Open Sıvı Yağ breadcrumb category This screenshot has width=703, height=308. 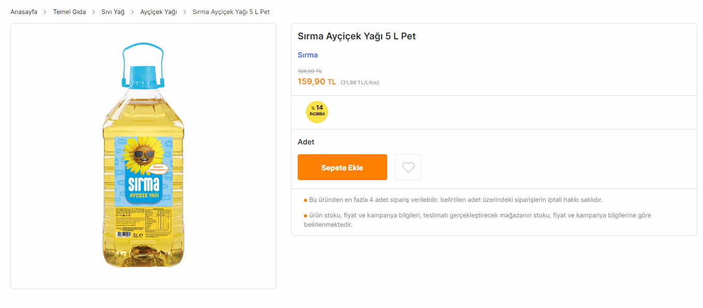pyautogui.click(x=113, y=12)
